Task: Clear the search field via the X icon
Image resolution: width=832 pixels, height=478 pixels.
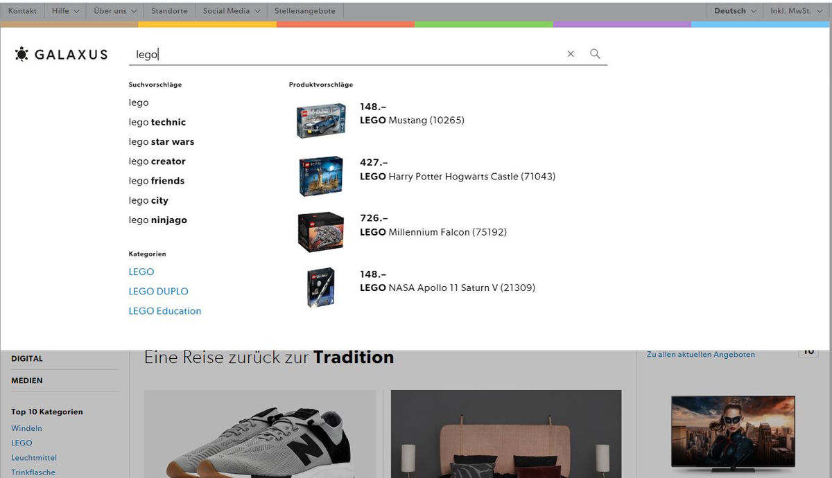Action: coord(571,53)
